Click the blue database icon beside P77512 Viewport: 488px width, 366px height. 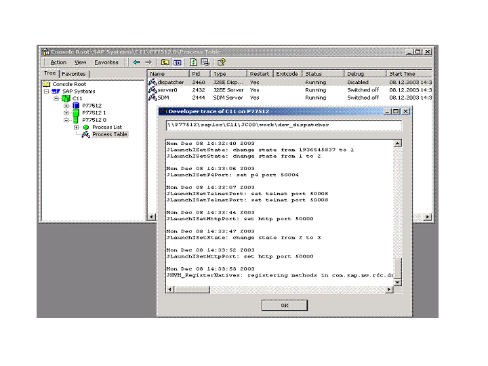pyautogui.click(x=76, y=106)
